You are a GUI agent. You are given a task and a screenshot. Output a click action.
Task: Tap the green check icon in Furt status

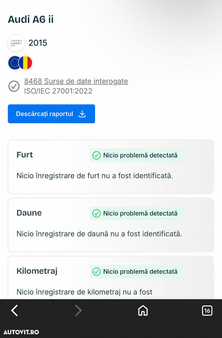pos(97,155)
